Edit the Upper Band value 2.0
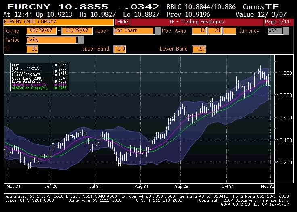Viewport: 297px width, 212px height. click(120, 49)
